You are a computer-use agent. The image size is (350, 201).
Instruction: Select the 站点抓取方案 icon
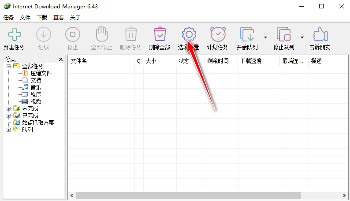click(17, 123)
